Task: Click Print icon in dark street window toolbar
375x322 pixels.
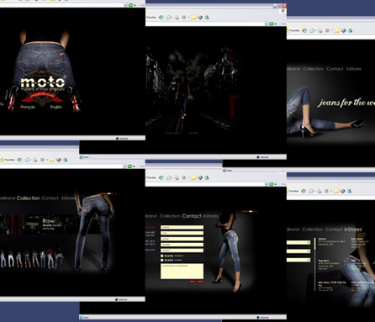Action: (x=177, y=18)
